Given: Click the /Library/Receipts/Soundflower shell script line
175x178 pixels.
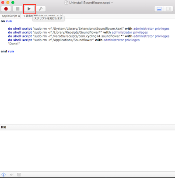Looking at the screenshot, I should (x=78, y=32).
